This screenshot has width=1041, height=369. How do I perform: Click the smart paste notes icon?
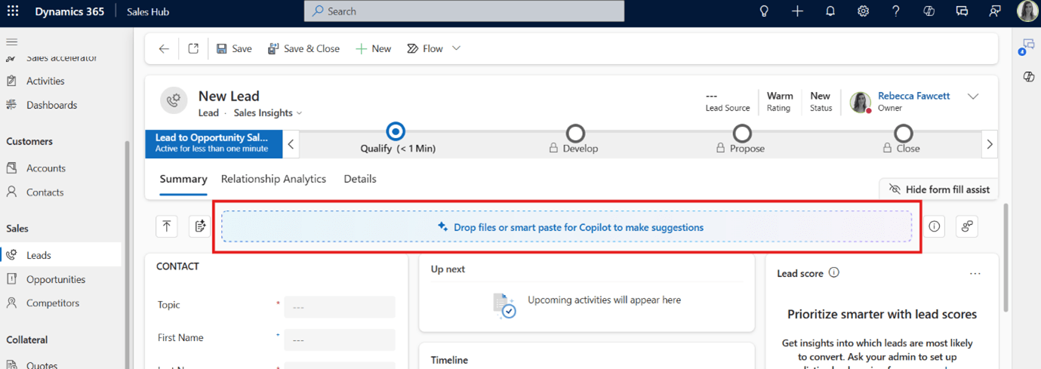pos(199,226)
